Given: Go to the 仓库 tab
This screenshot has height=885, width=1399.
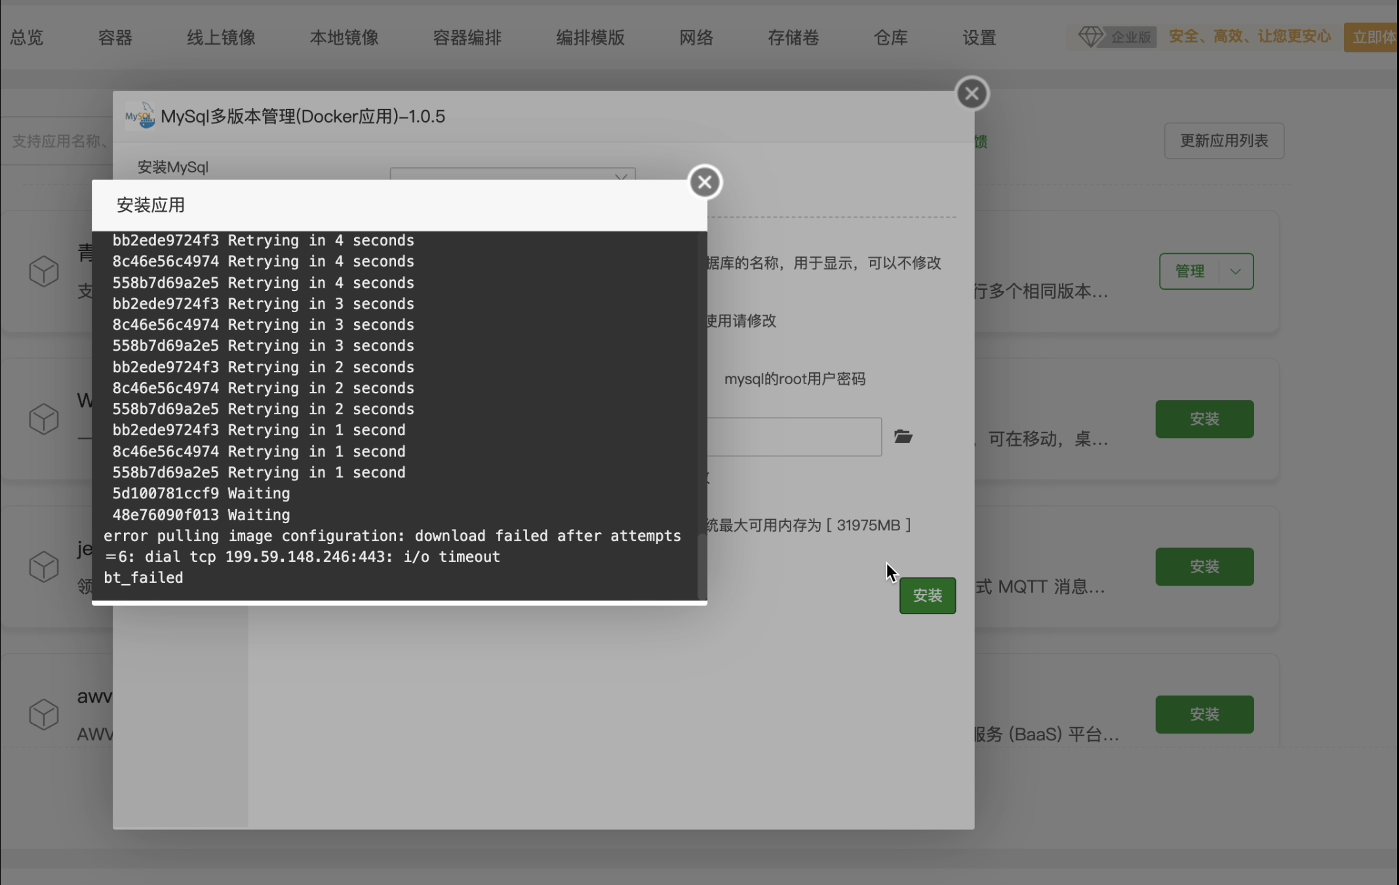Looking at the screenshot, I should [891, 37].
